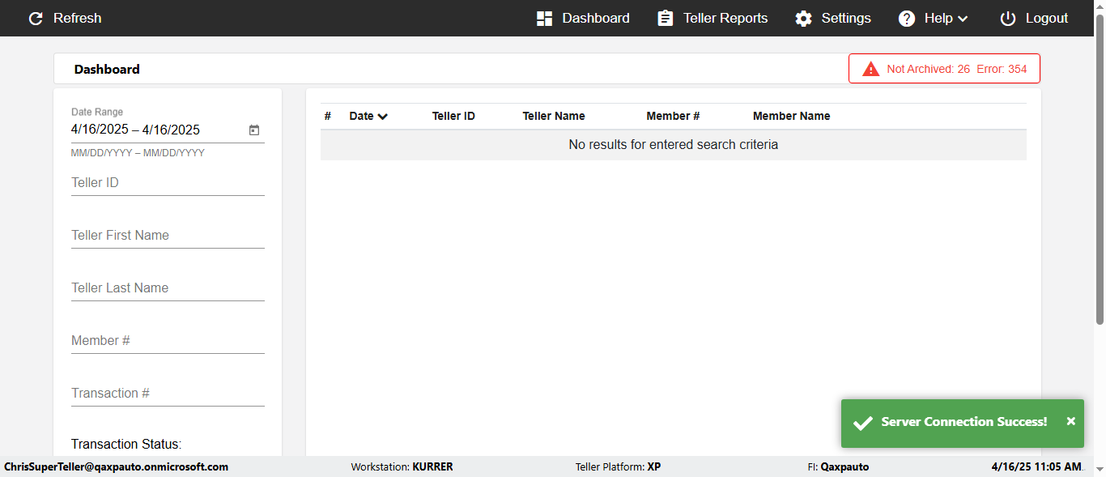
Task: Click the Dashboard page title text
Action: point(107,70)
